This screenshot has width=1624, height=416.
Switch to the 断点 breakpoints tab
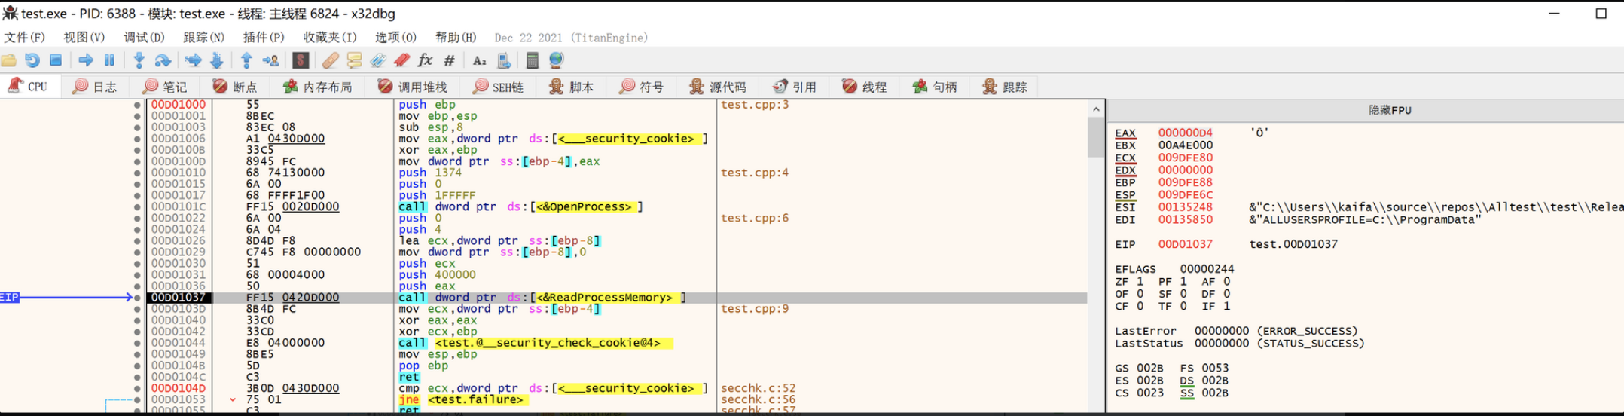(x=235, y=87)
